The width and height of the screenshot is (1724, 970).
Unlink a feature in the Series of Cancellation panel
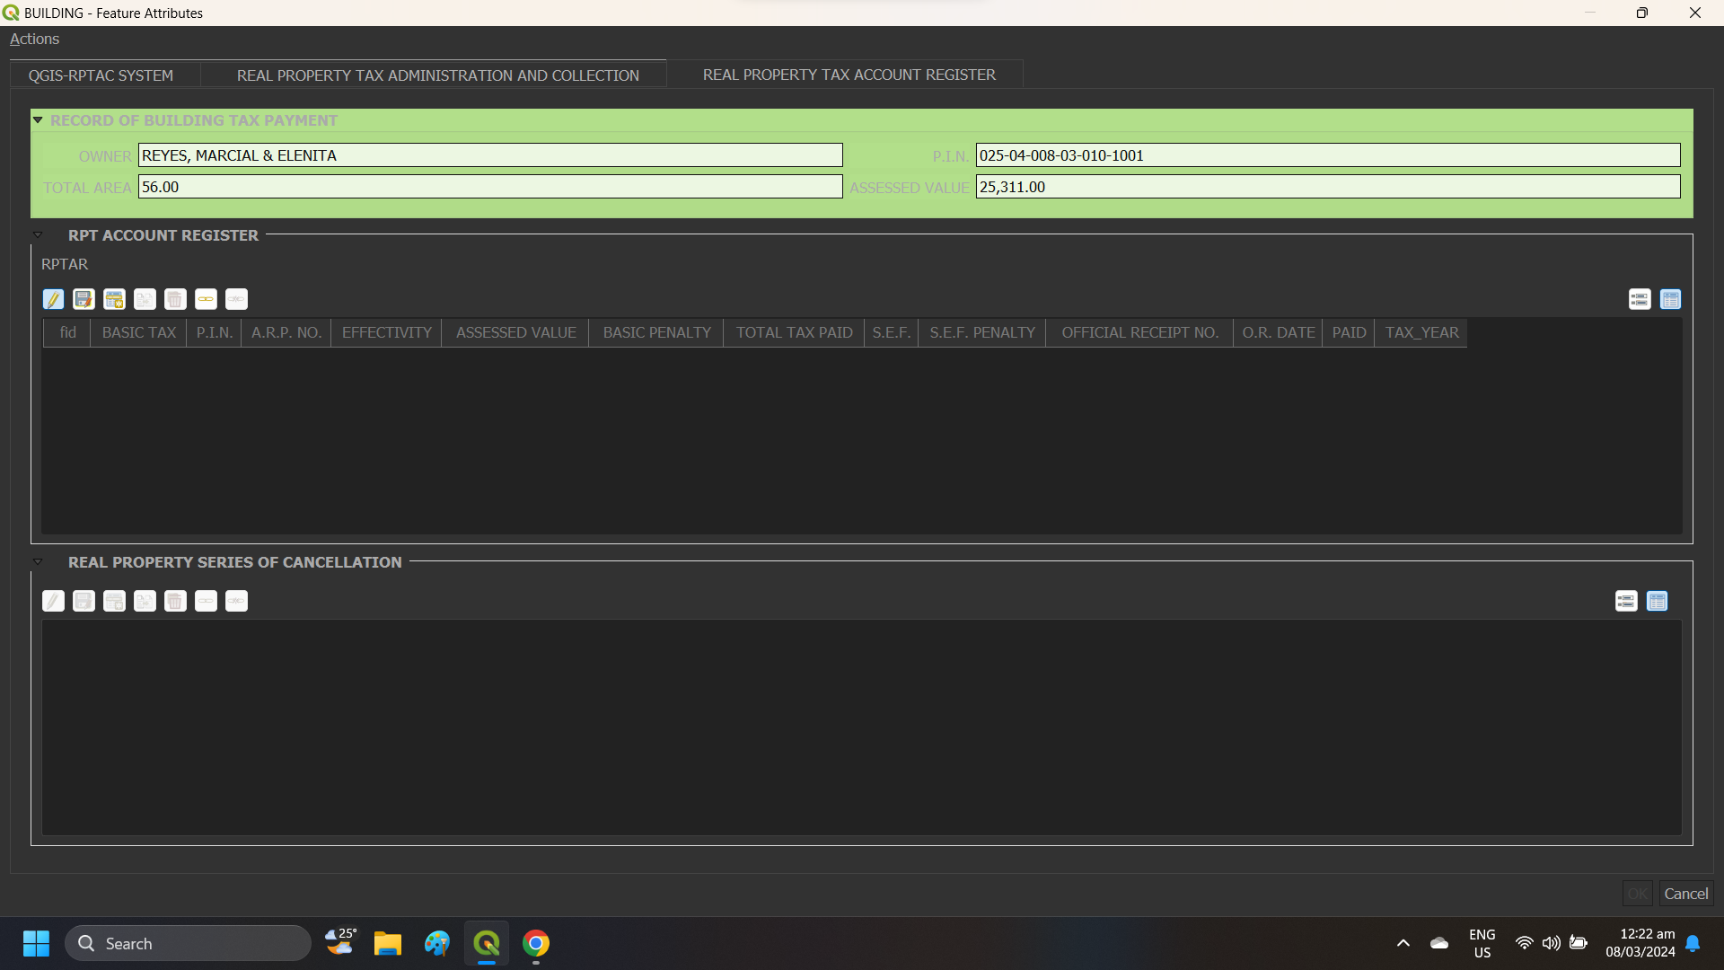click(236, 601)
